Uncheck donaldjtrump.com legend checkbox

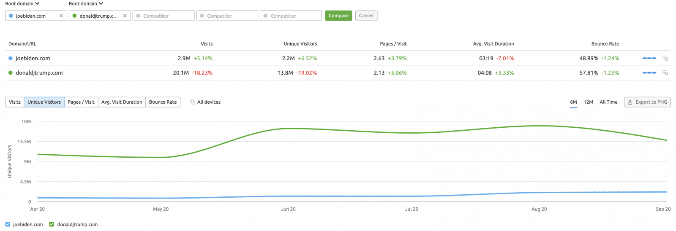pos(52,224)
